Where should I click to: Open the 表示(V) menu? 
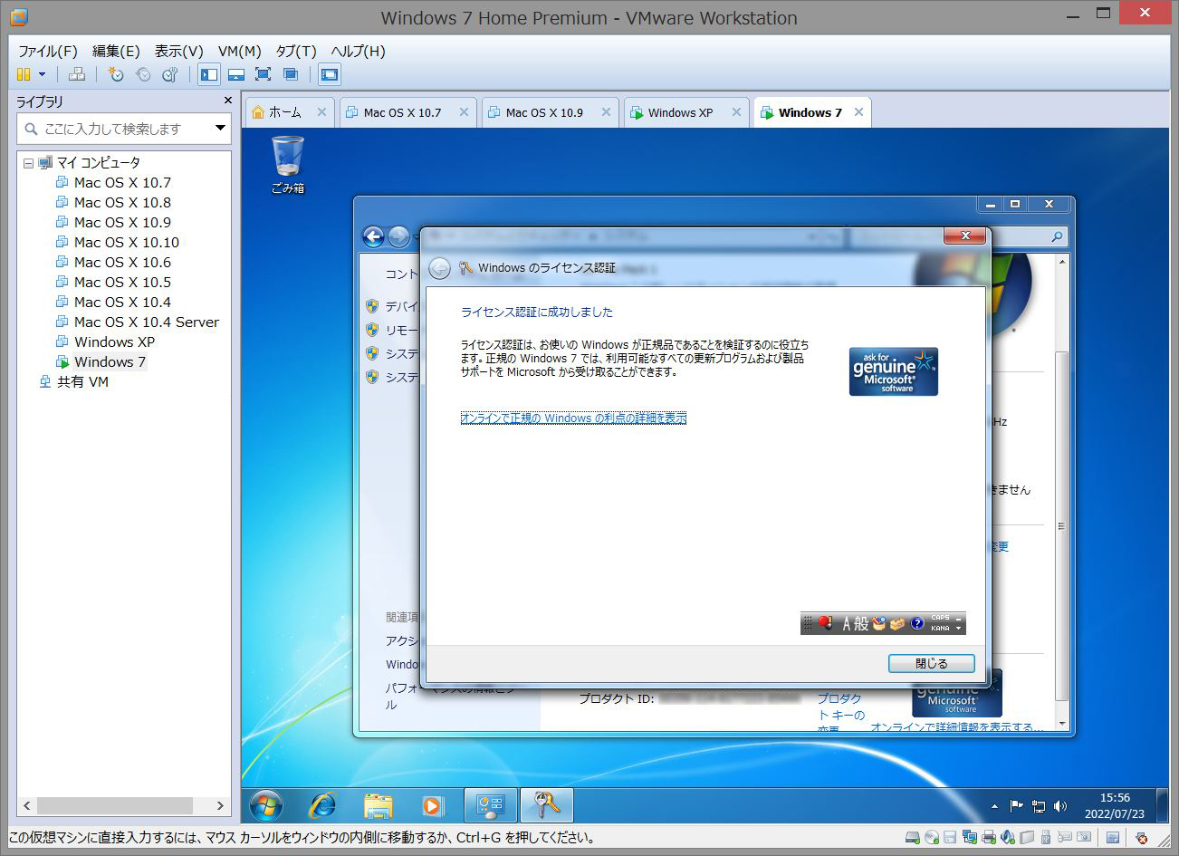[178, 51]
